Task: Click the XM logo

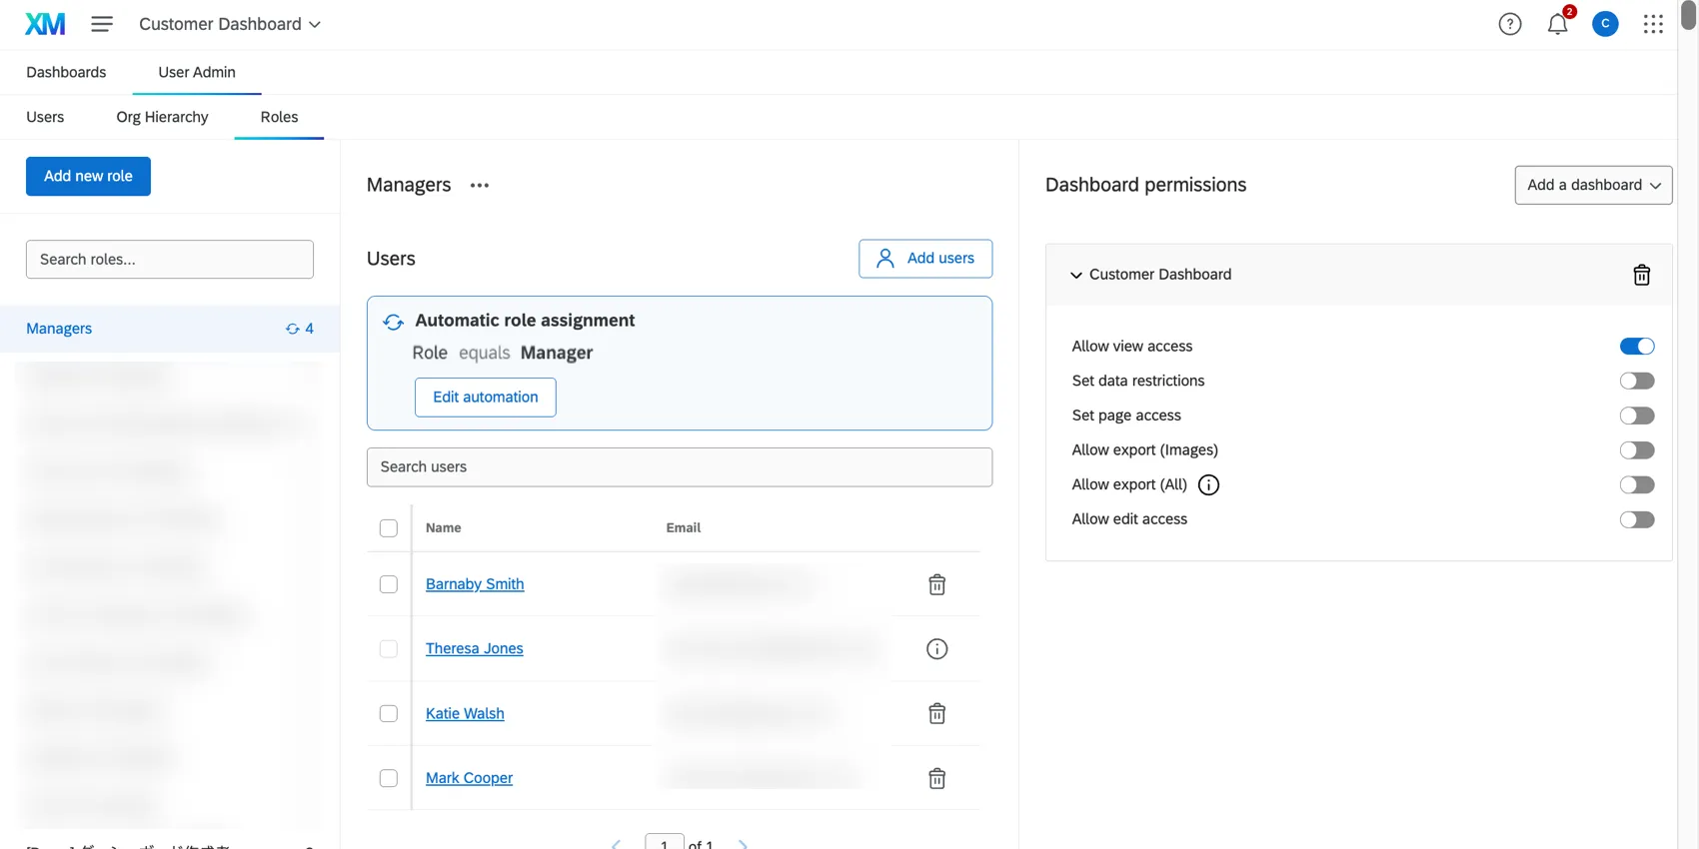Action: [x=45, y=24]
